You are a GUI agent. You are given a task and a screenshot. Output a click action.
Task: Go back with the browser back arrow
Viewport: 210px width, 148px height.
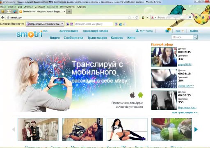[3, 18]
